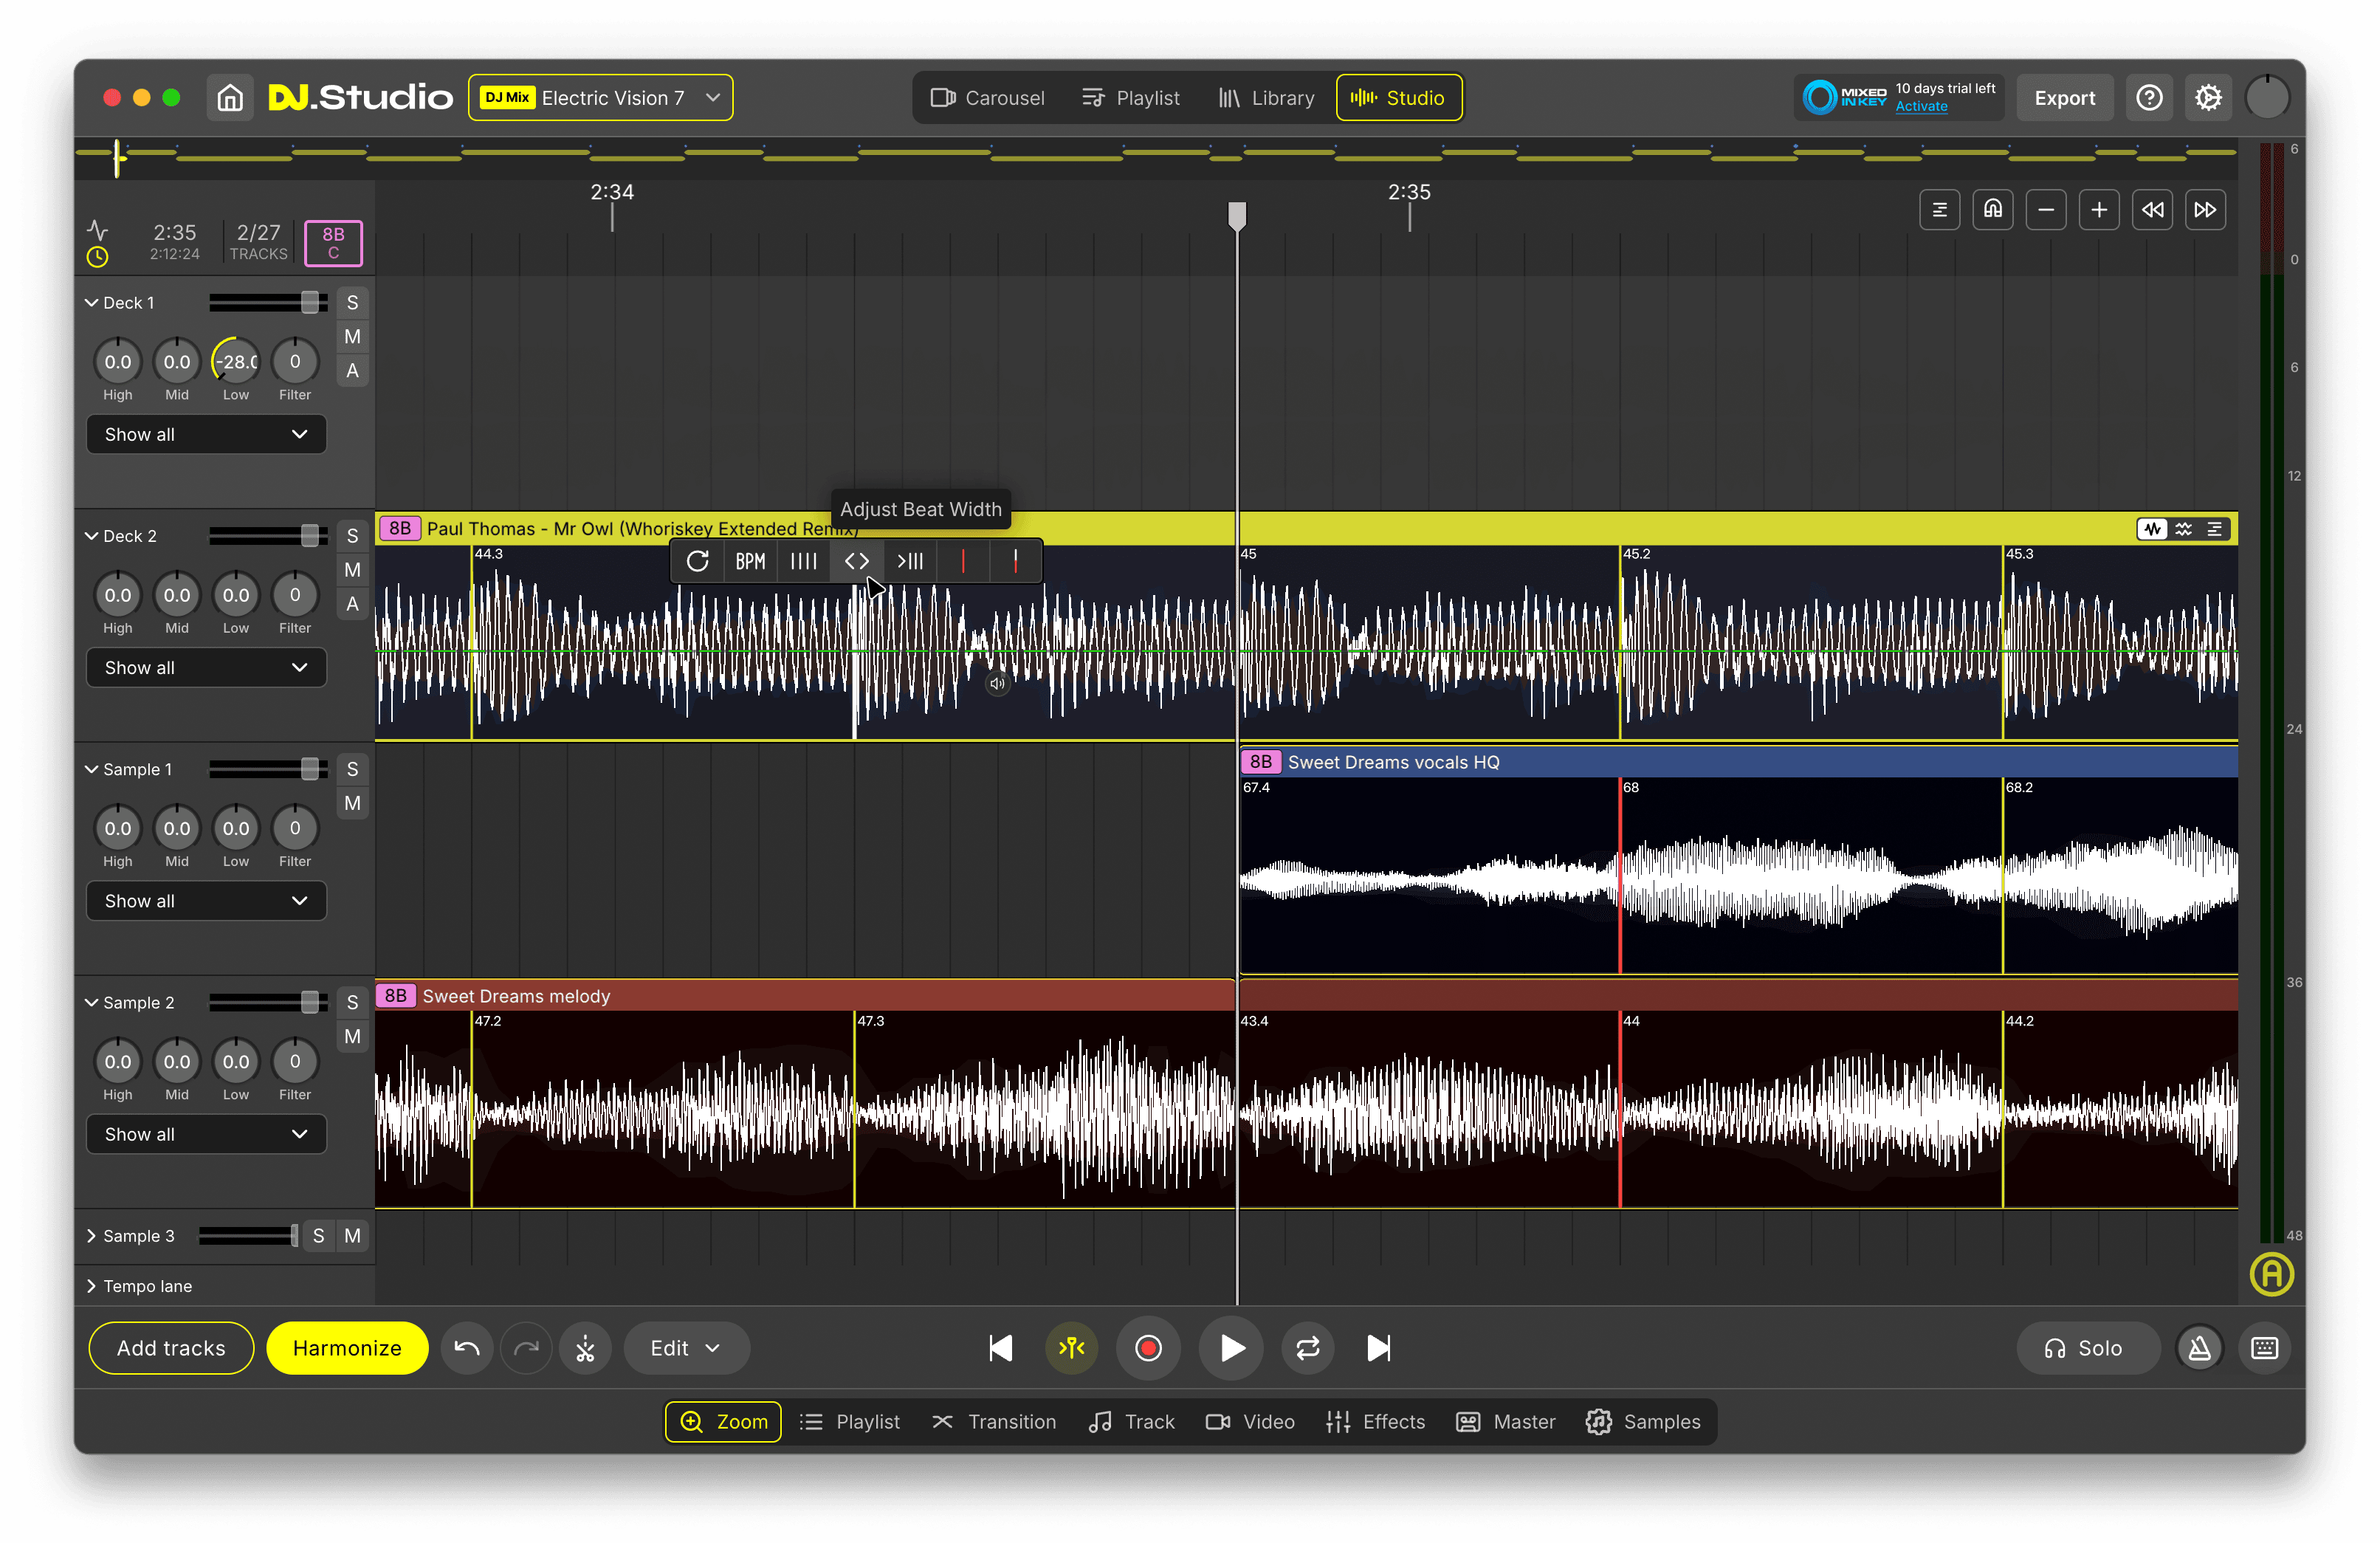
Task: Open Deck 1 Show all dropdown
Action: pos(206,434)
